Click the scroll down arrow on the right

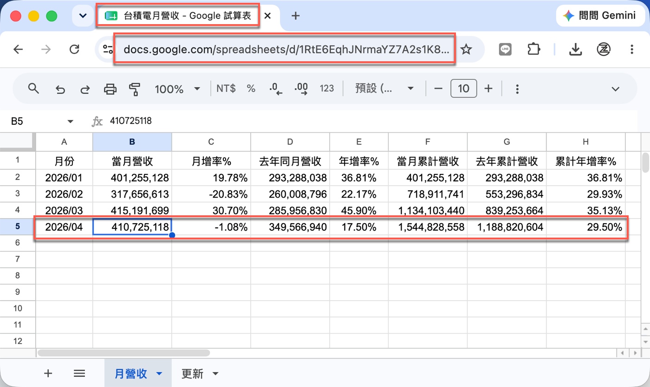click(645, 342)
